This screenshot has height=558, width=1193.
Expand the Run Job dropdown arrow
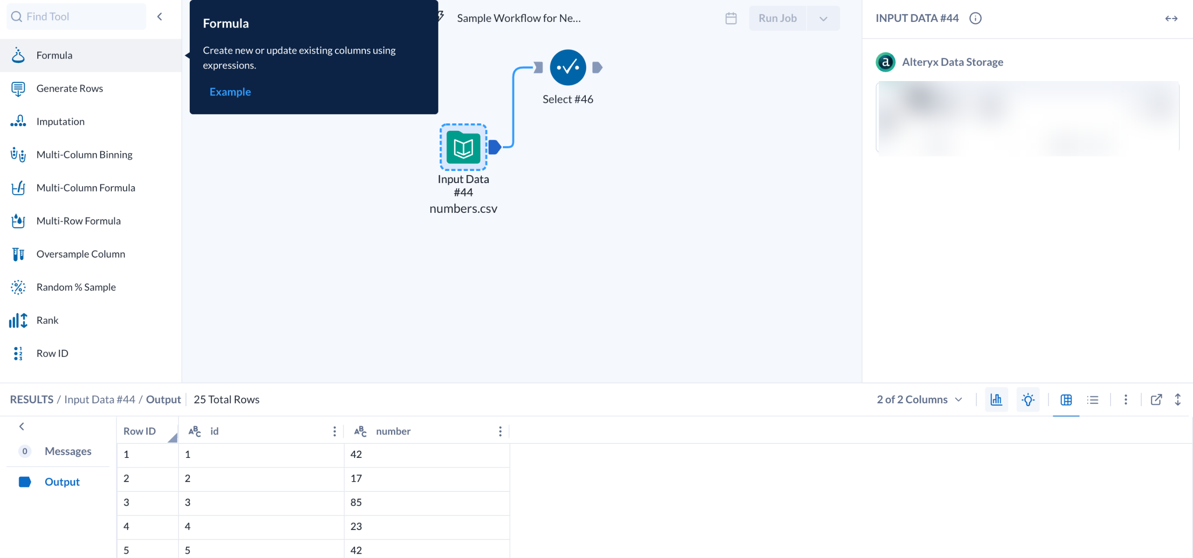pyautogui.click(x=823, y=19)
